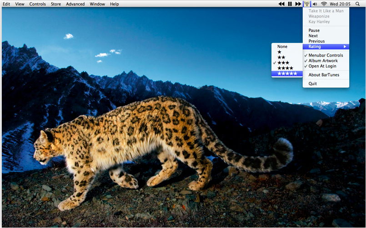The image size is (366, 228).
Task: Toggle the Open At Login option
Action: coord(326,66)
